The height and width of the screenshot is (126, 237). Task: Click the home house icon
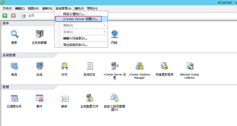point(24,16)
